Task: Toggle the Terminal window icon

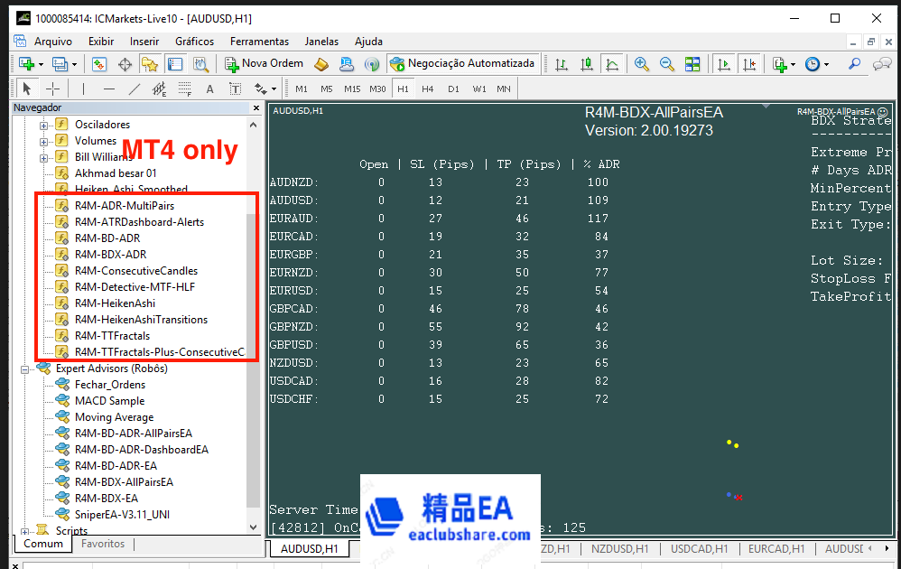Action: point(175,64)
